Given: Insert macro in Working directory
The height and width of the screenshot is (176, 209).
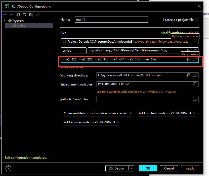Looking at the screenshot, I should pyautogui.click(x=189, y=75).
